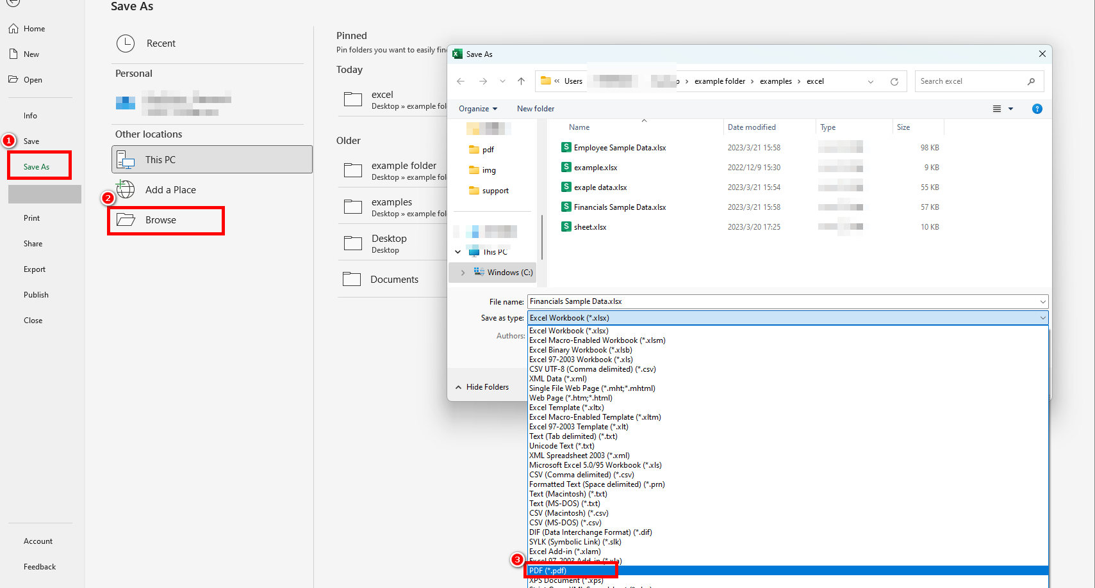
Task: Click the Up one level arrow
Action: click(x=521, y=81)
